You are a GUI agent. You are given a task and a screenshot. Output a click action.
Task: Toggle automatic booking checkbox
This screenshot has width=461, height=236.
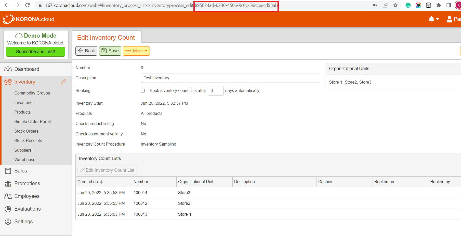tap(143, 91)
